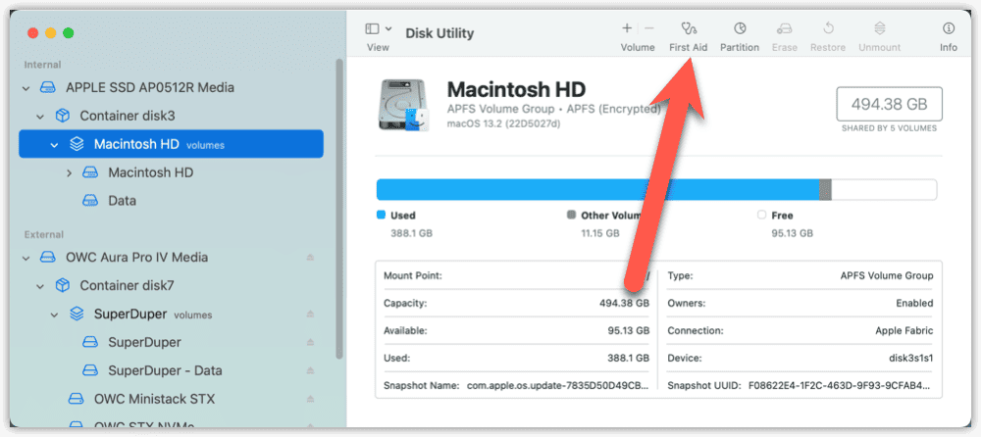Viewport: 981px width, 437px height.
Task: Eject the OWC Aura Pro IV Media disk
Action: pos(311,258)
